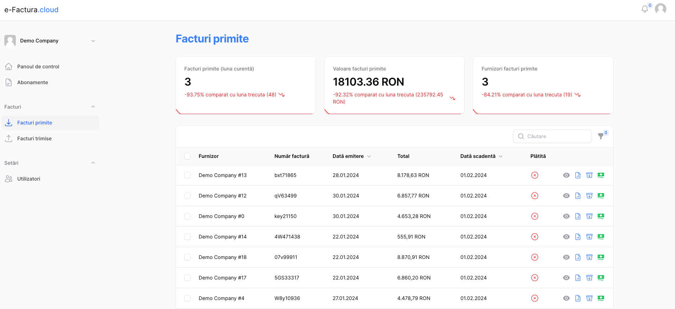675x309 pixels.
Task: Toggle the select-all checkbox in table header
Action: [187, 156]
